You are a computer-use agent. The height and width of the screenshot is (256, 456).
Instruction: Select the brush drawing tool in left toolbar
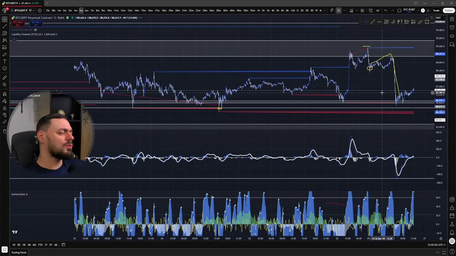tap(5, 54)
